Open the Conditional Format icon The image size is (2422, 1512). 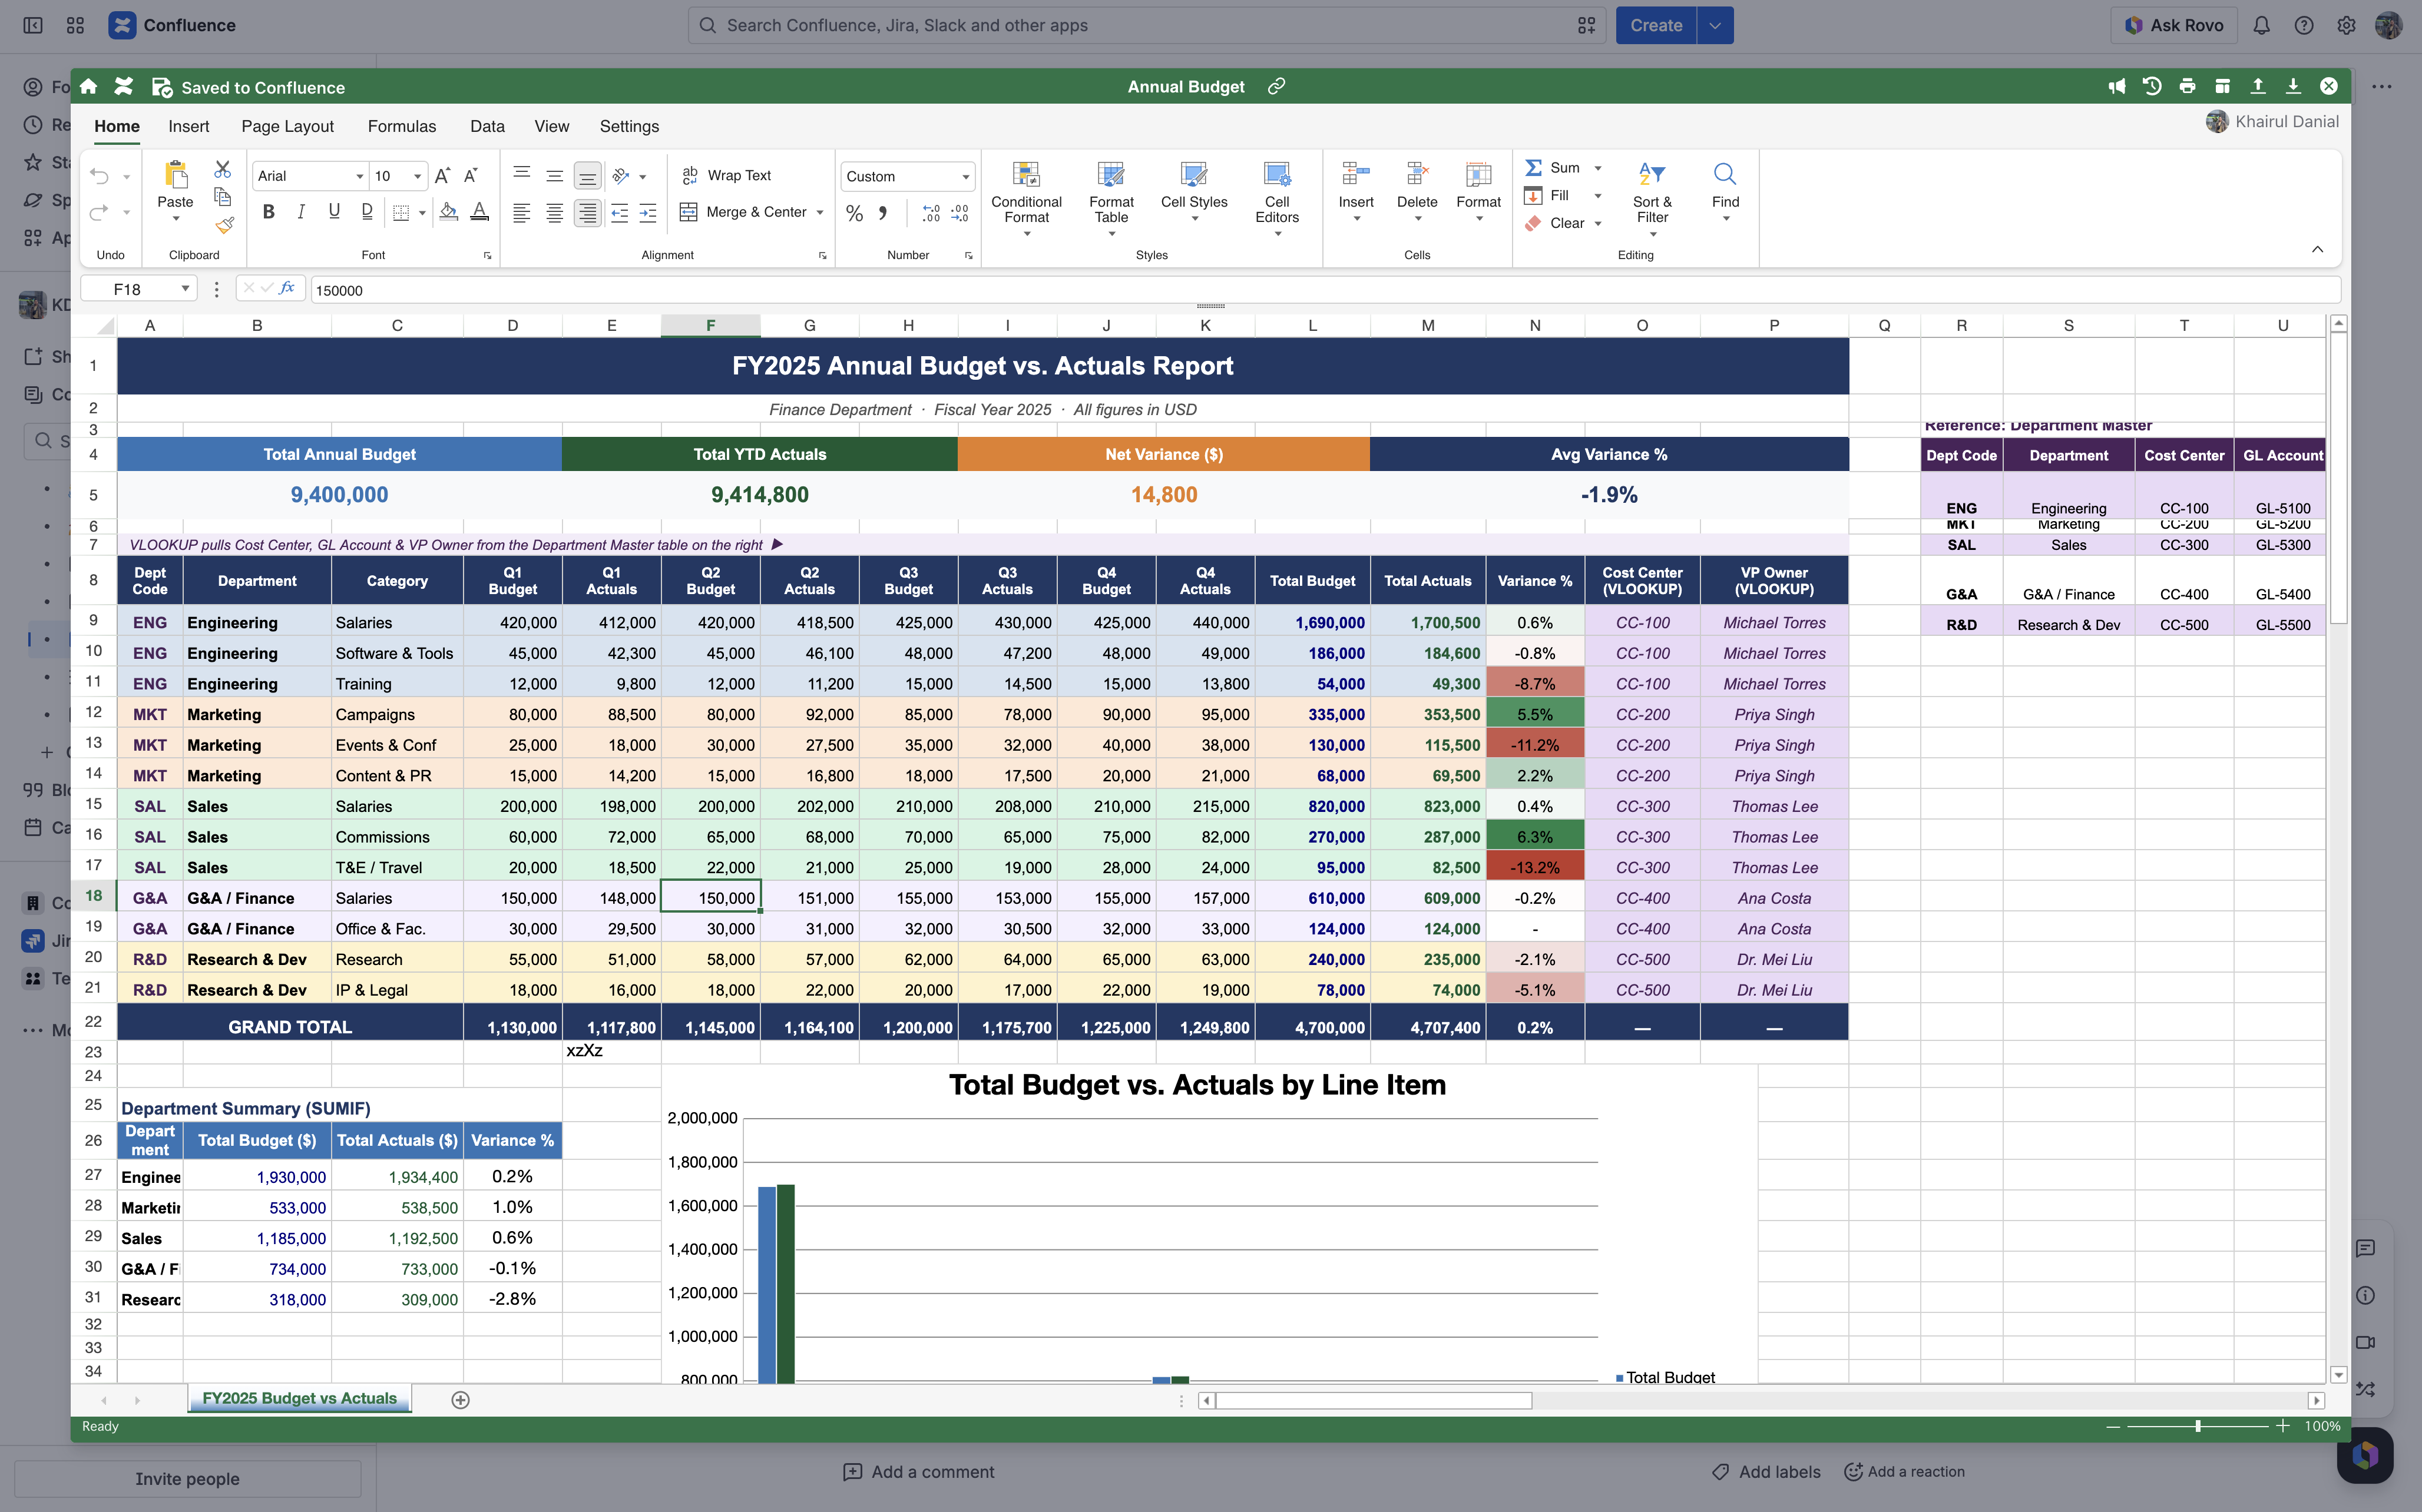pos(1027,174)
